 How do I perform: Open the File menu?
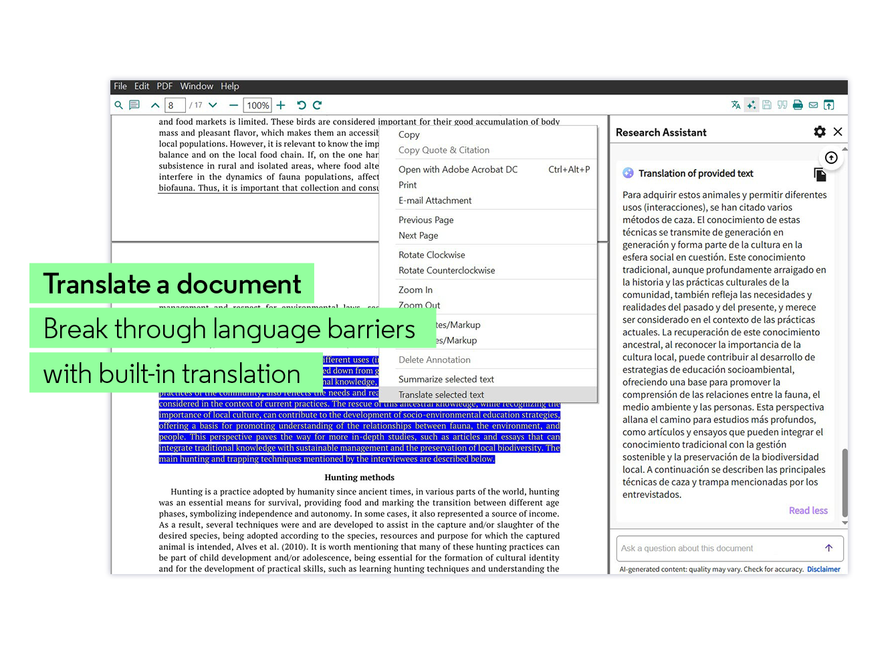(x=120, y=86)
